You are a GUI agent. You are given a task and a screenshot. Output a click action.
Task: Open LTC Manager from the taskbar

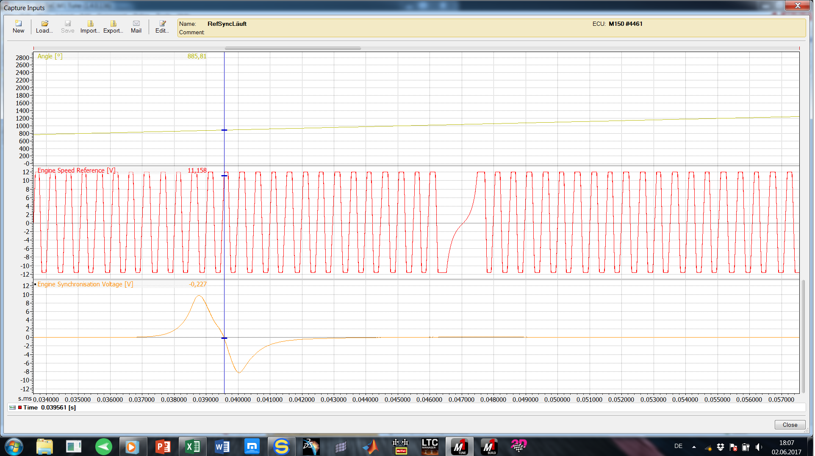[430, 447]
